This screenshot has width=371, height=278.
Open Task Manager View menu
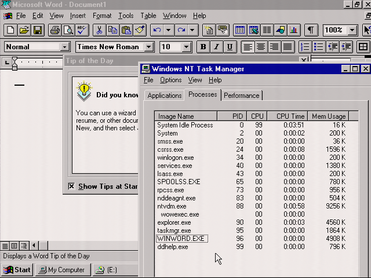click(x=195, y=80)
